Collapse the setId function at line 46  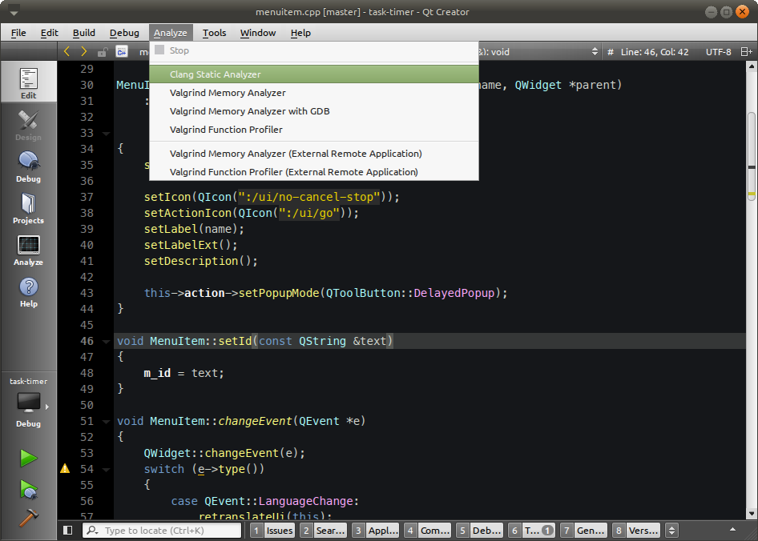point(106,341)
